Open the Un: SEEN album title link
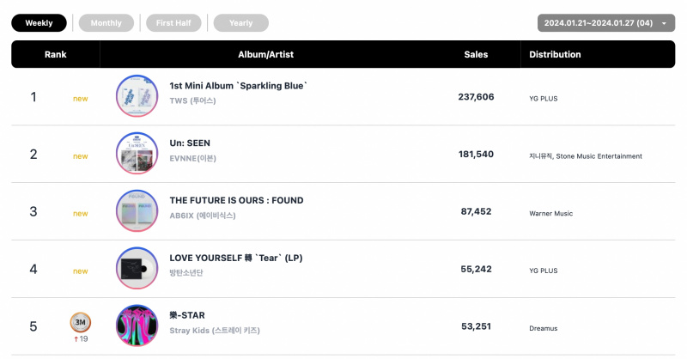 (x=190, y=143)
